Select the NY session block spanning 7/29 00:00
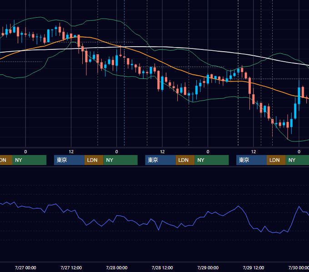Screen dimensions: 309x272 (212, 160)
